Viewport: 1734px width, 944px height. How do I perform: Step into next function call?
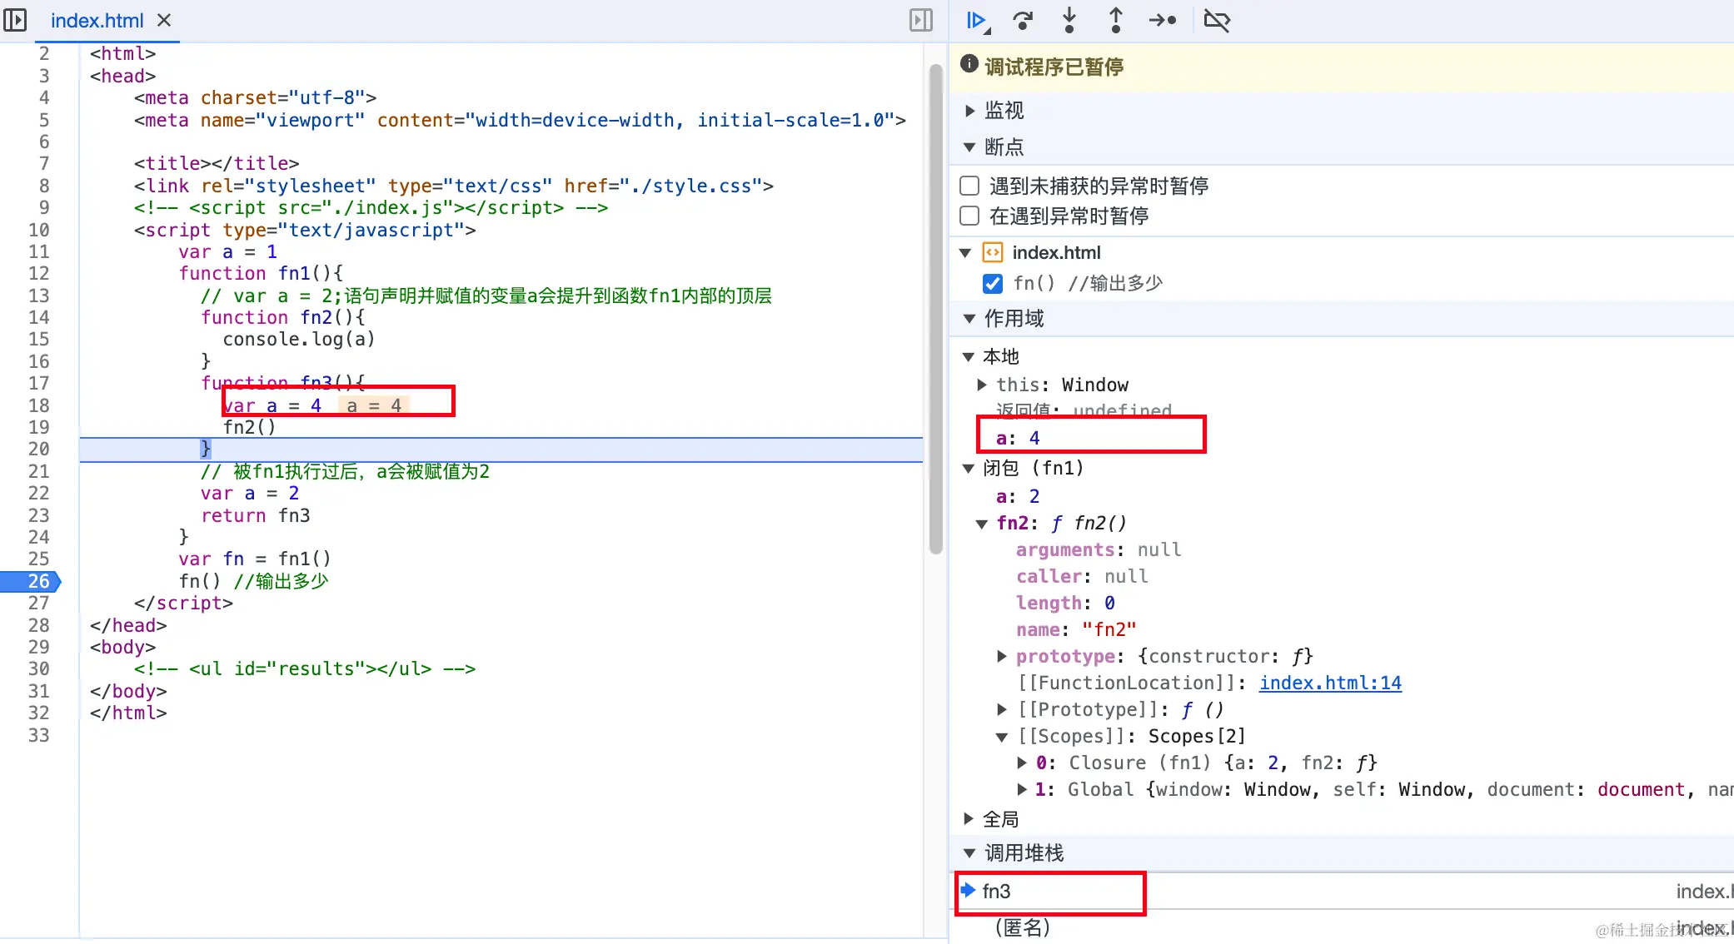[x=1069, y=20]
